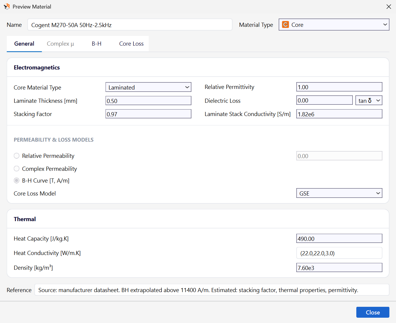Click the Relative Permeability value field
The image size is (396, 323).
339,156
